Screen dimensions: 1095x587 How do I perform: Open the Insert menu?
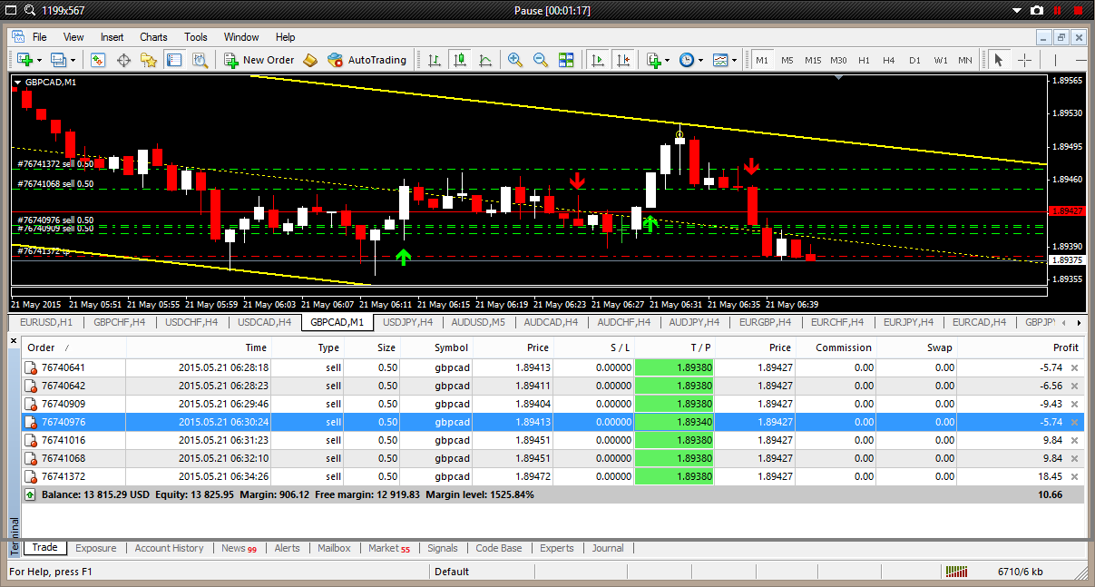point(112,37)
